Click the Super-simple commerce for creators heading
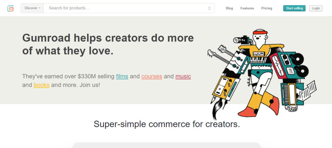Screen dimensions: 332x148 click(167, 124)
